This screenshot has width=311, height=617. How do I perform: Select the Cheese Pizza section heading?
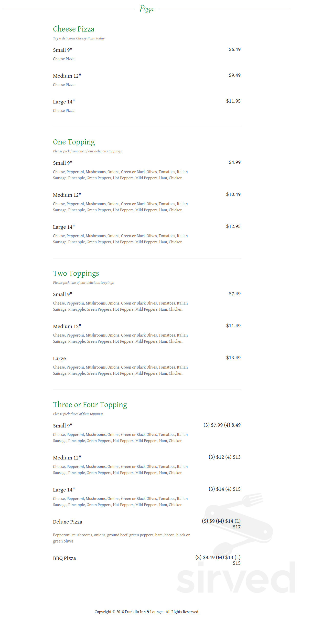coord(73,29)
